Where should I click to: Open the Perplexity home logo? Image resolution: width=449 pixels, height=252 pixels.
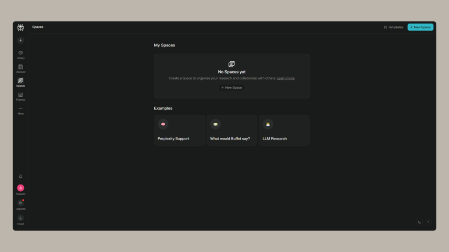(x=20, y=27)
